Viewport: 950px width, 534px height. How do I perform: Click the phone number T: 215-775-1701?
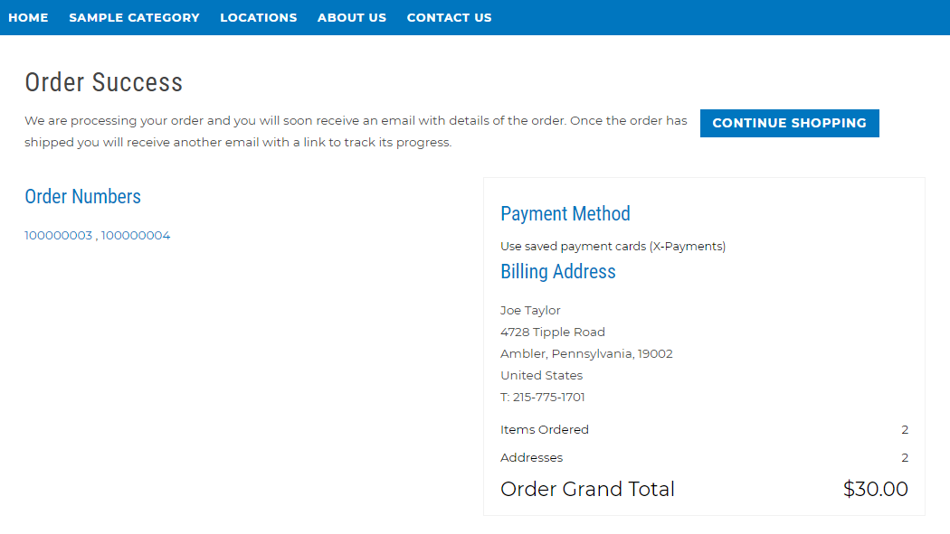543,398
